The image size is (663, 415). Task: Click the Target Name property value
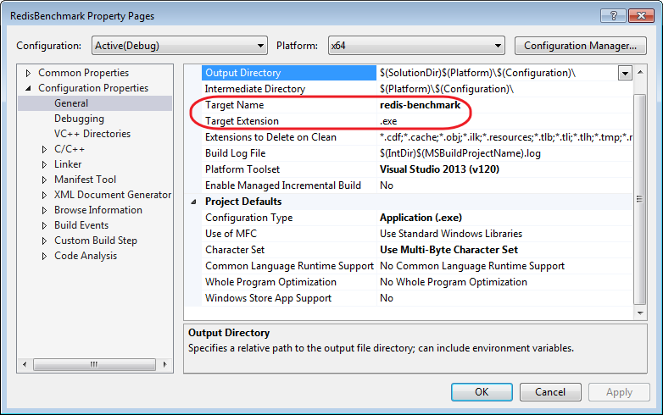[421, 105]
